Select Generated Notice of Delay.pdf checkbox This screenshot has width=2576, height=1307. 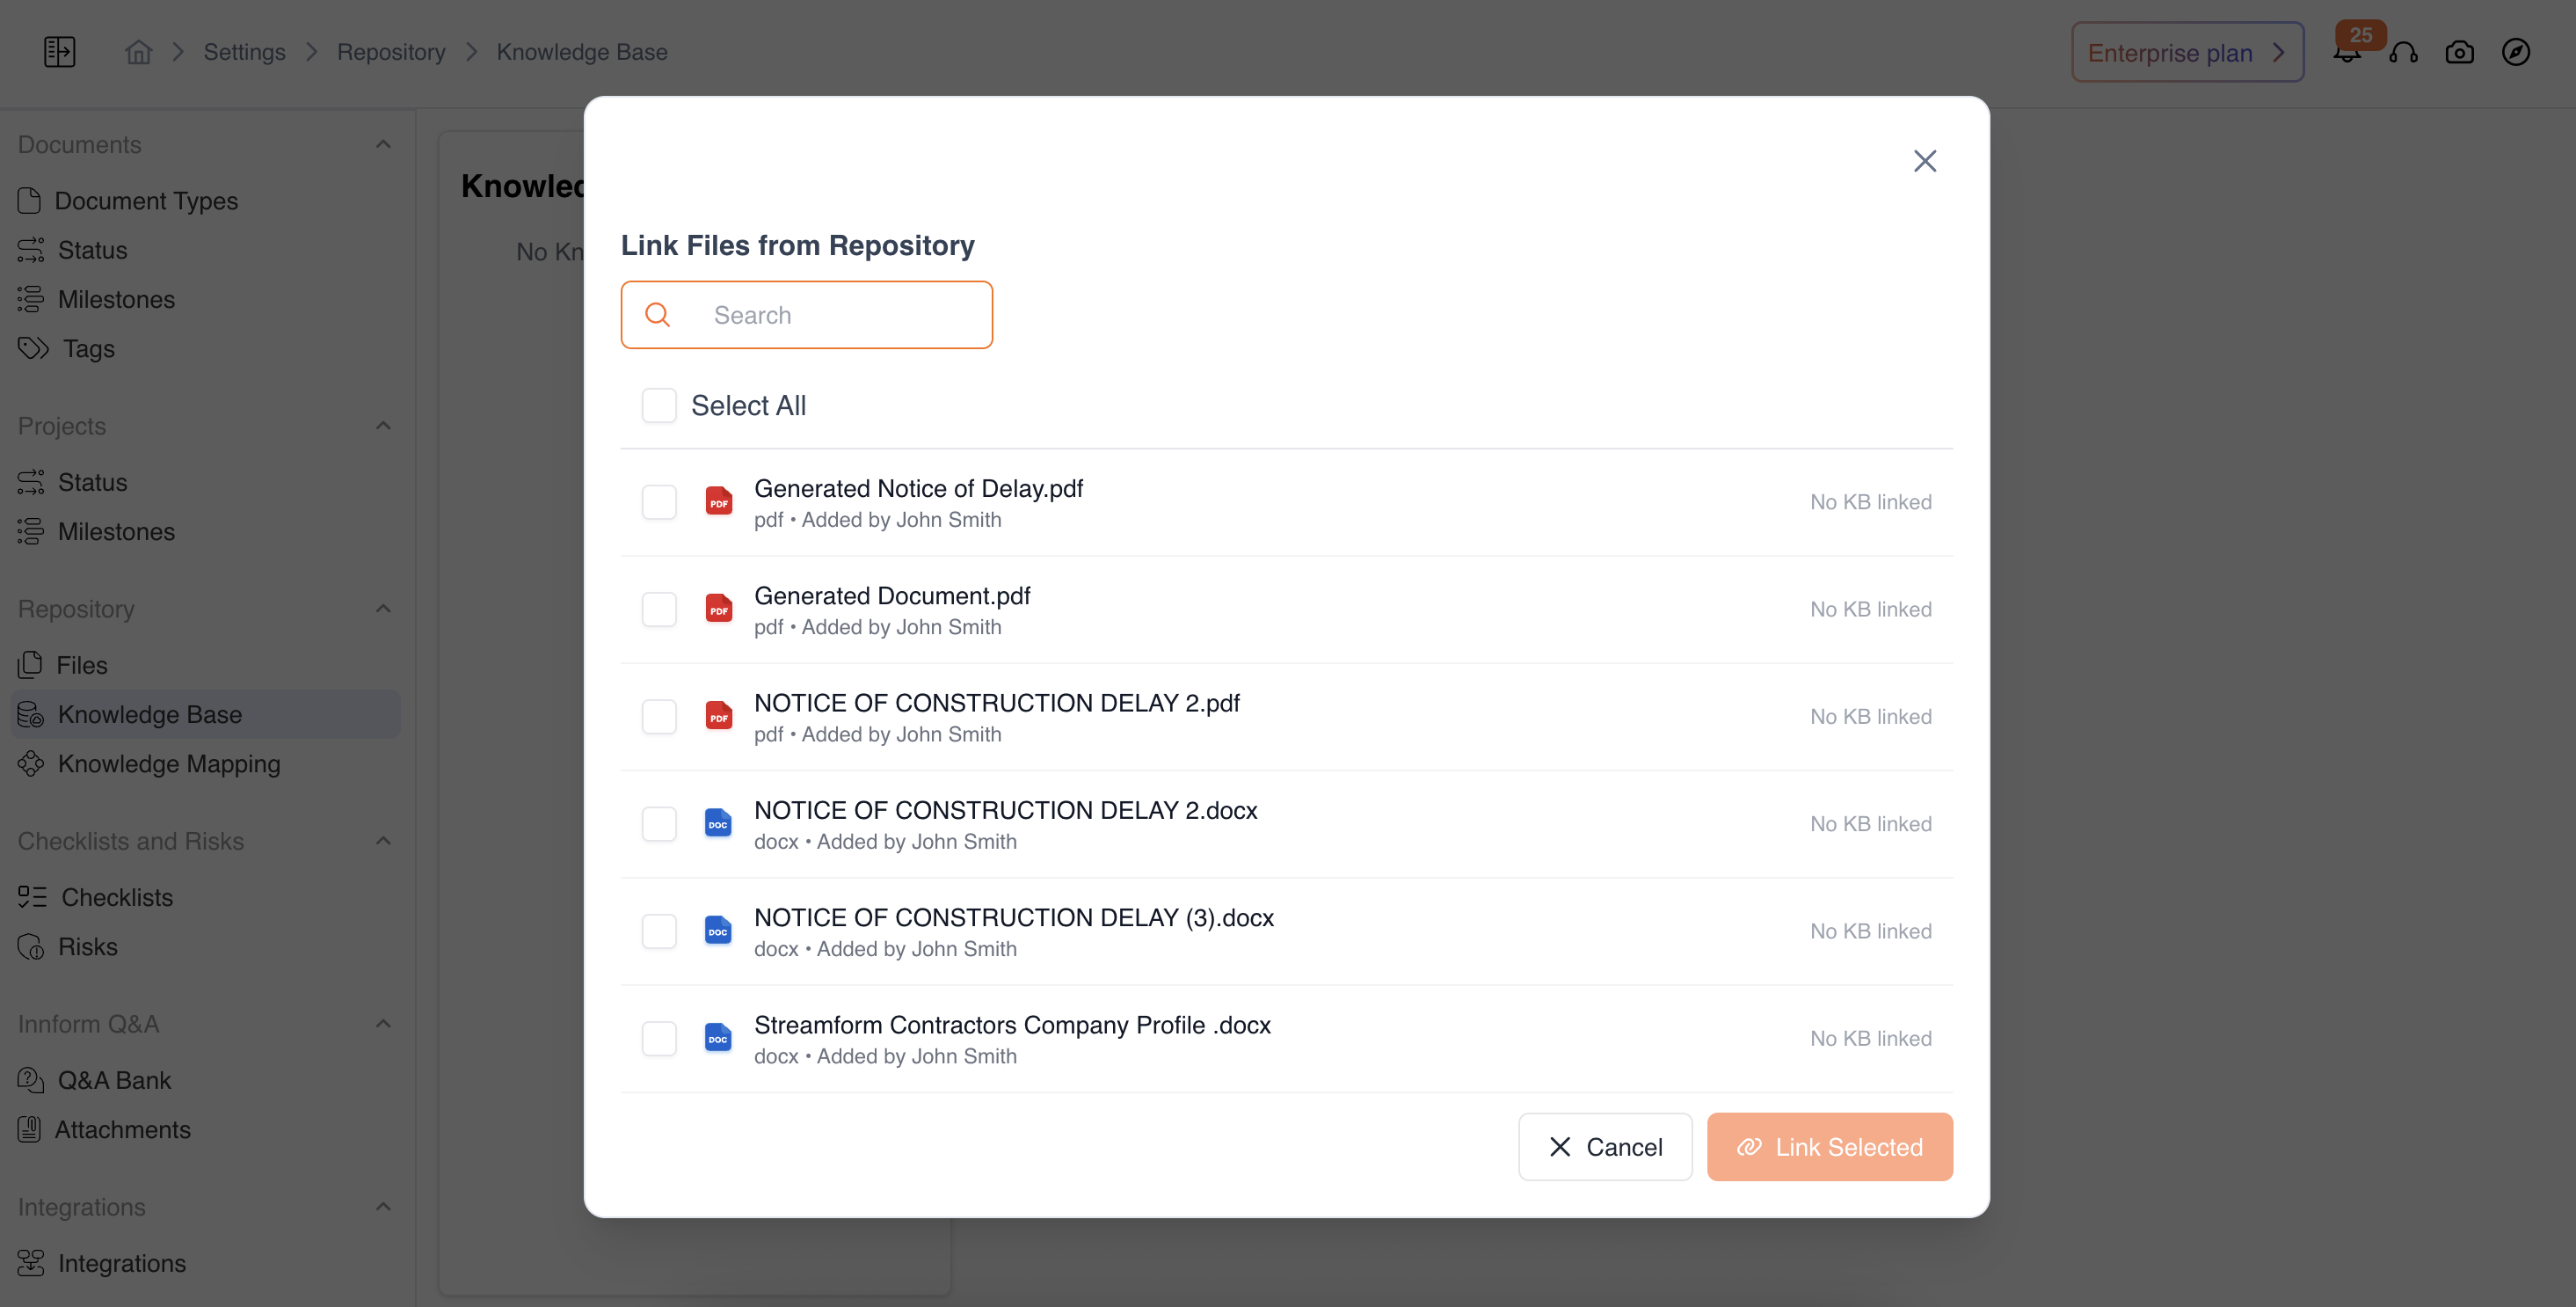tap(659, 501)
